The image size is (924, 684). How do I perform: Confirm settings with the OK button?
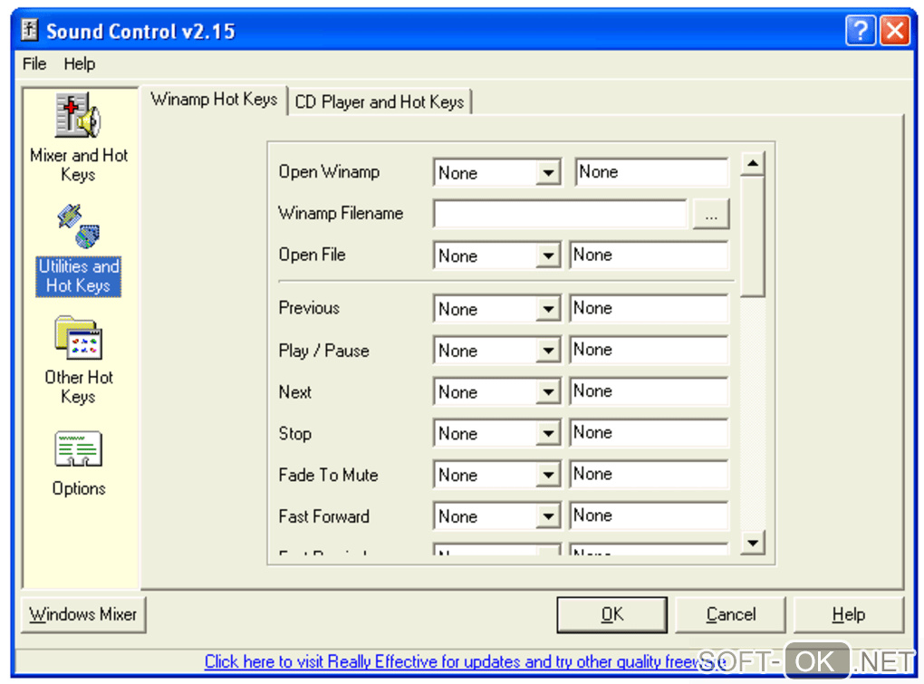[611, 614]
